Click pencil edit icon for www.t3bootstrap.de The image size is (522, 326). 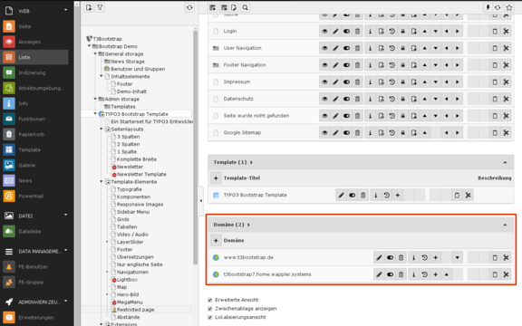[x=379, y=257]
